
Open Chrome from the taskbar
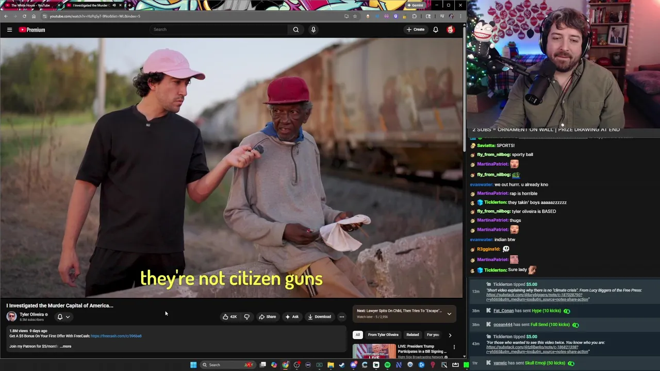(x=285, y=365)
